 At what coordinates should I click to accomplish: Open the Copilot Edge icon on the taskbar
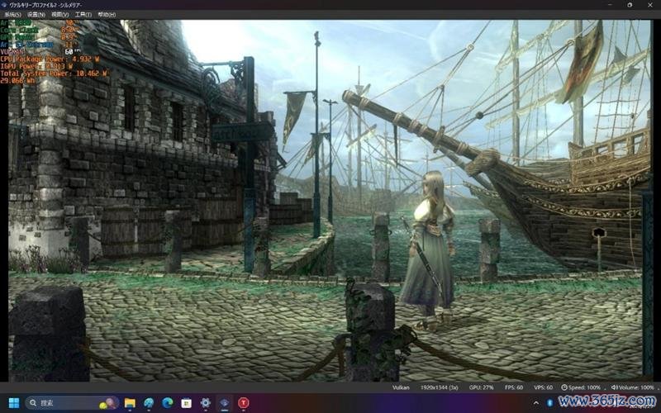tap(149, 403)
